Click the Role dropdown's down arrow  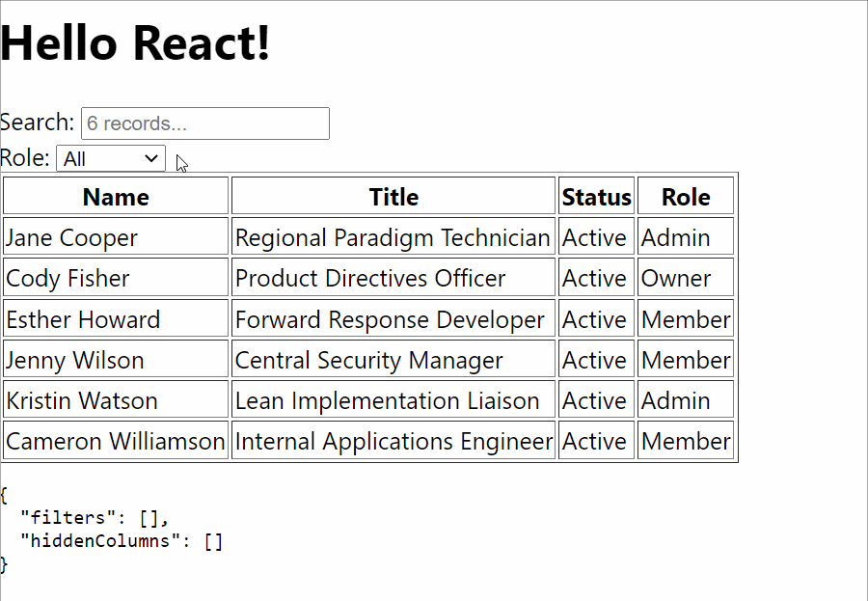point(152,158)
